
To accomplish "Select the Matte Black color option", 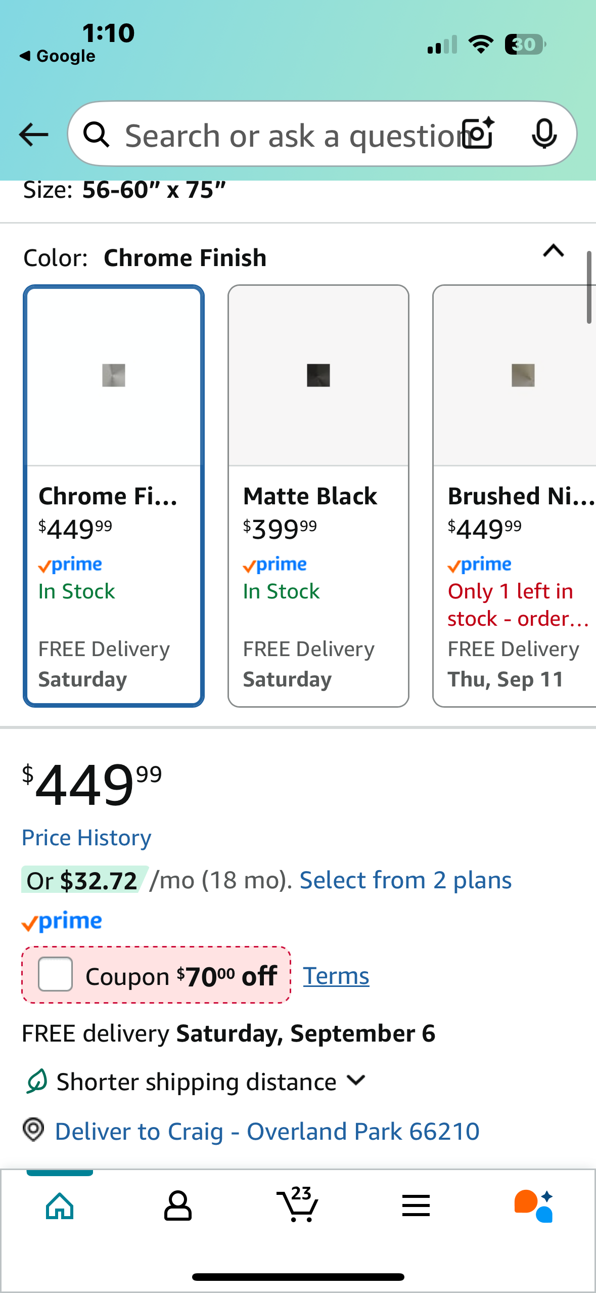I will (318, 496).
